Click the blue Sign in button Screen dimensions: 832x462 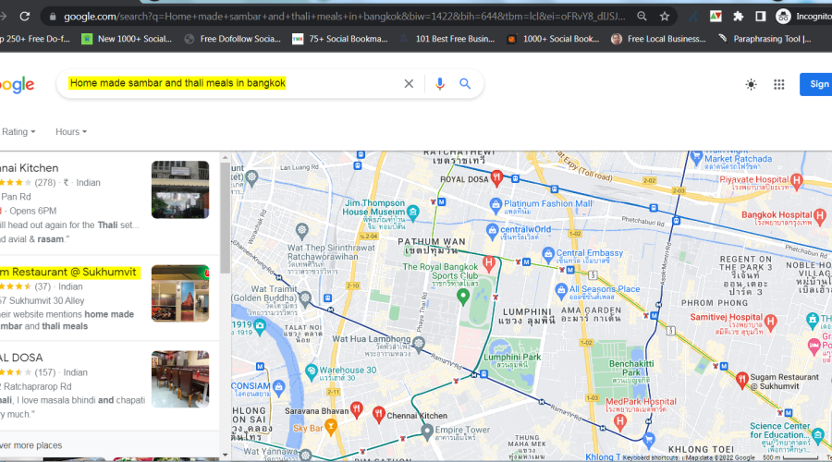pyautogui.click(x=816, y=84)
